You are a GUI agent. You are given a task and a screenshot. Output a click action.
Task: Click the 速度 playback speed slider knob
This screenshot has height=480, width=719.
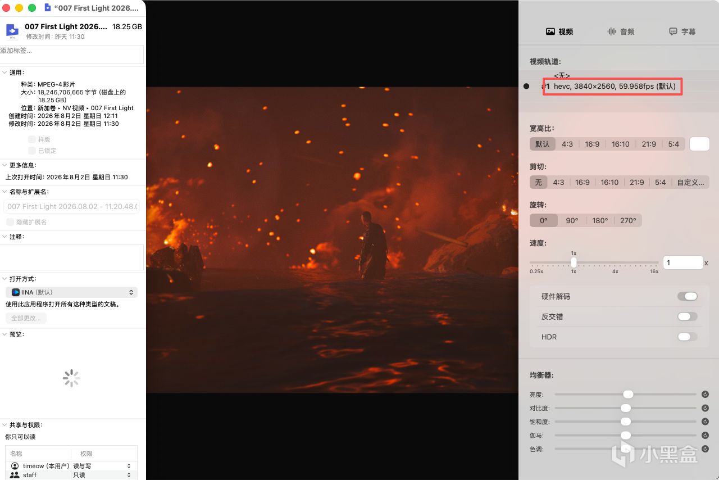(574, 262)
